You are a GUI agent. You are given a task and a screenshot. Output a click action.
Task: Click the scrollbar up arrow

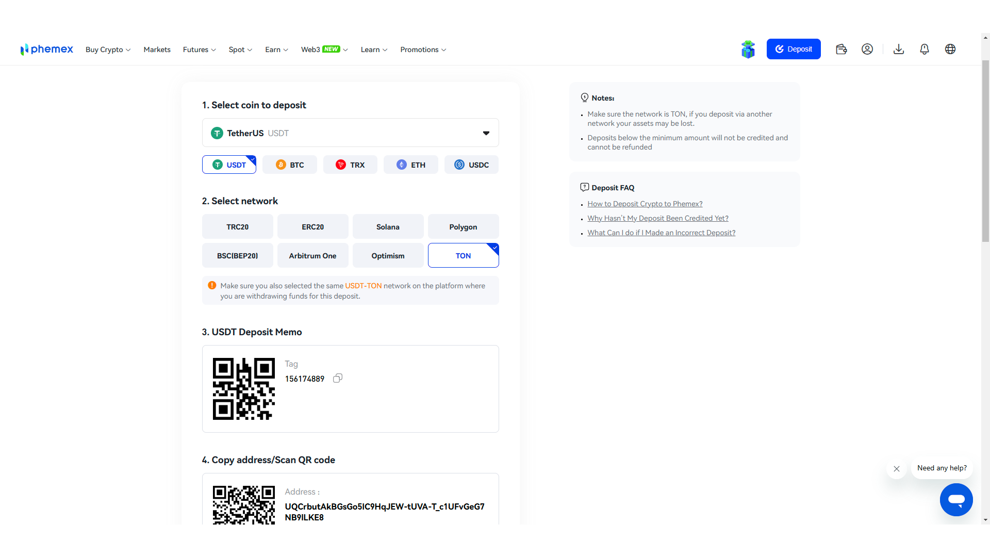[985, 38]
